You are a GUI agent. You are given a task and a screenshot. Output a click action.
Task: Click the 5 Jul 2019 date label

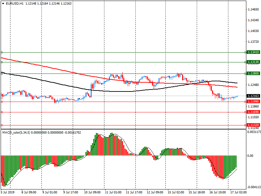[8, 192]
